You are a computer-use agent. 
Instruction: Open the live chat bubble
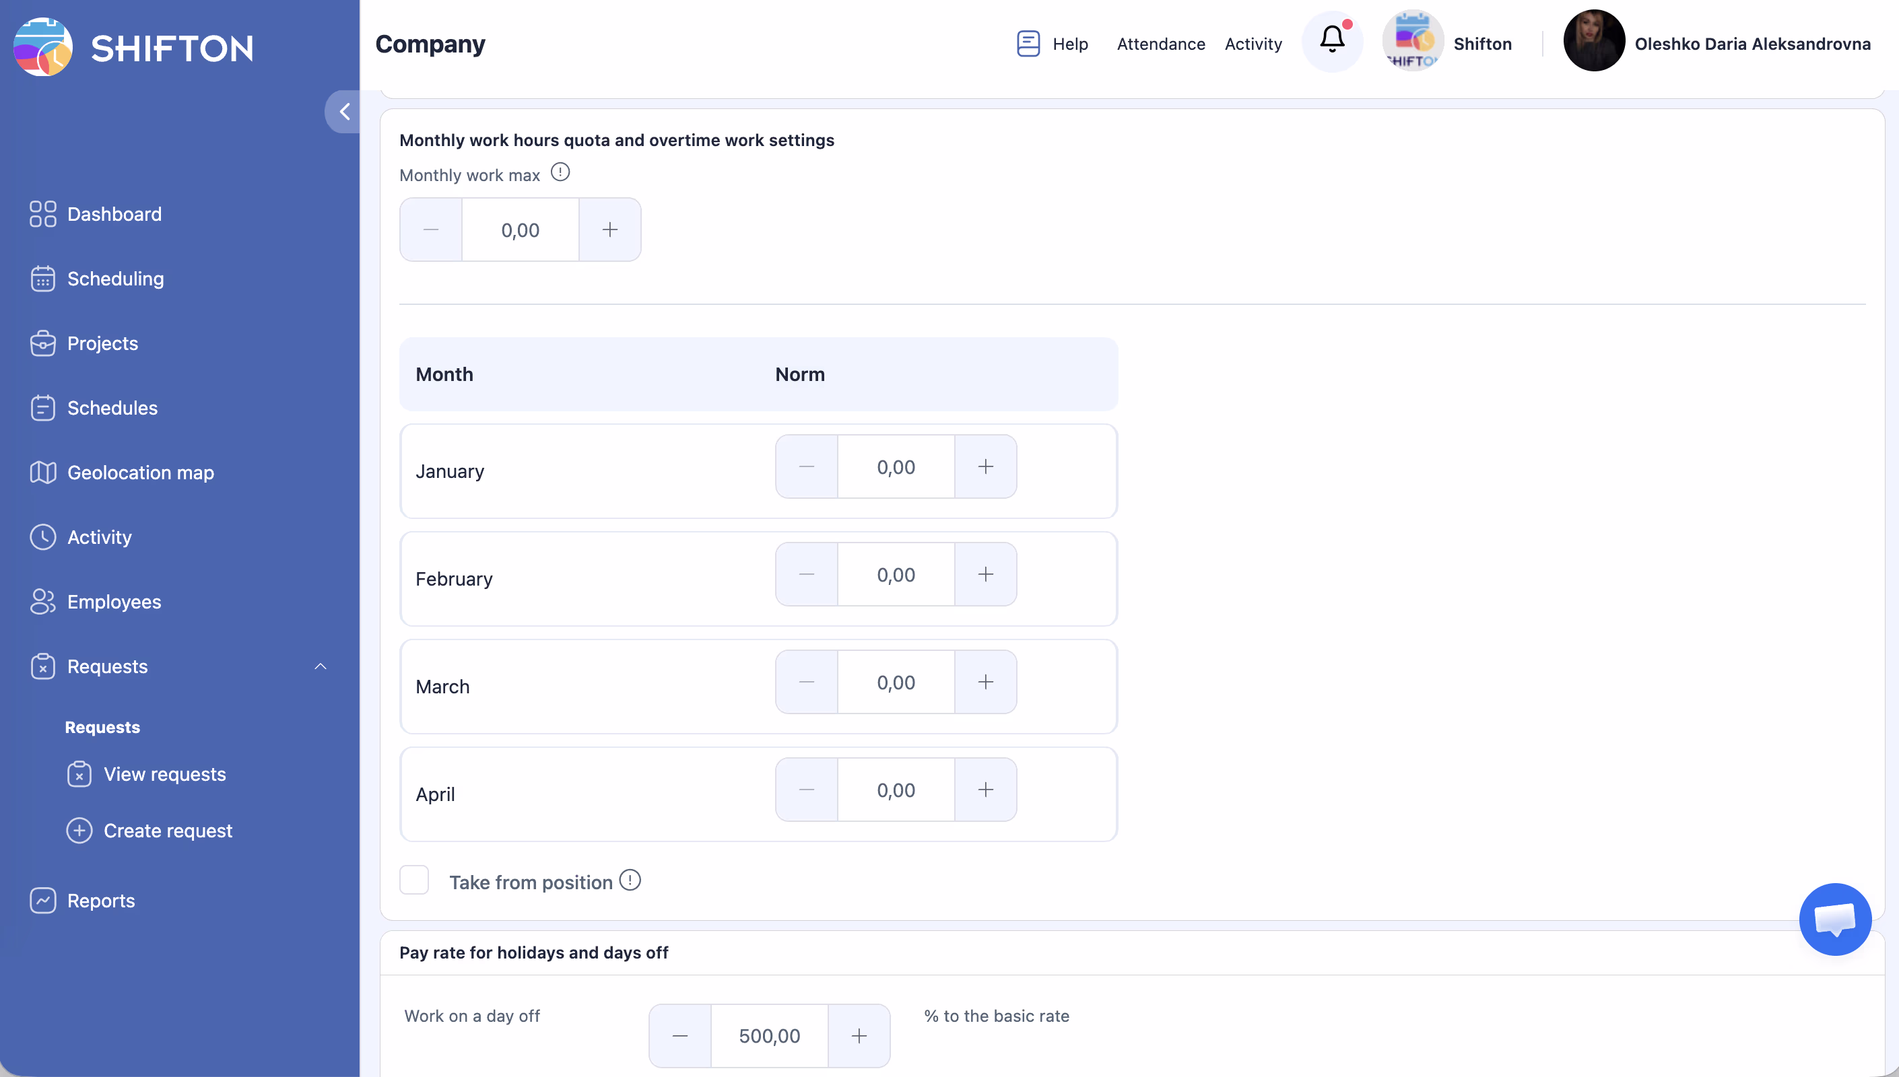1834,919
